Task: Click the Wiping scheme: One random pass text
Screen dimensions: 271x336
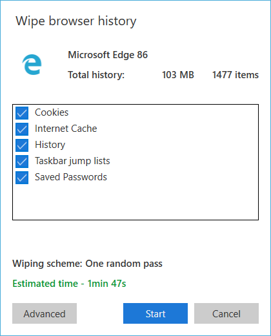Action: tap(87, 264)
